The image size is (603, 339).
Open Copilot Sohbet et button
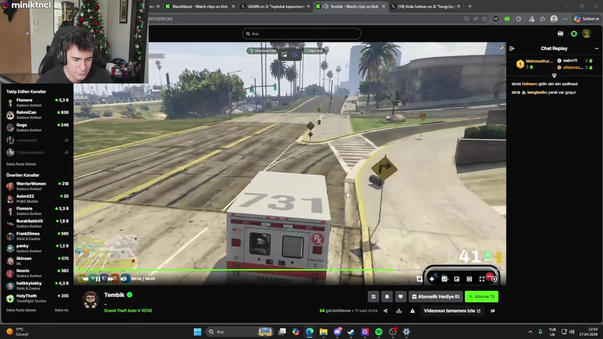click(x=587, y=19)
